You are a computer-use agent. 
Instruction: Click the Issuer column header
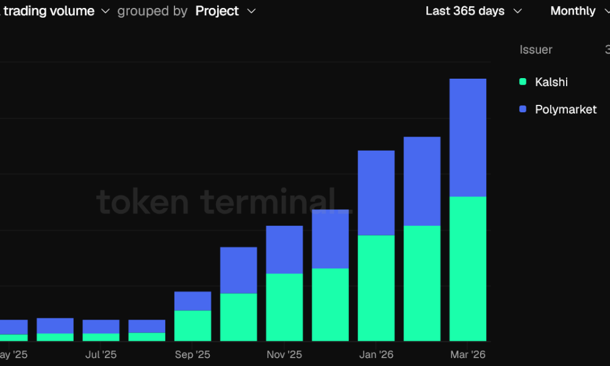pos(536,50)
